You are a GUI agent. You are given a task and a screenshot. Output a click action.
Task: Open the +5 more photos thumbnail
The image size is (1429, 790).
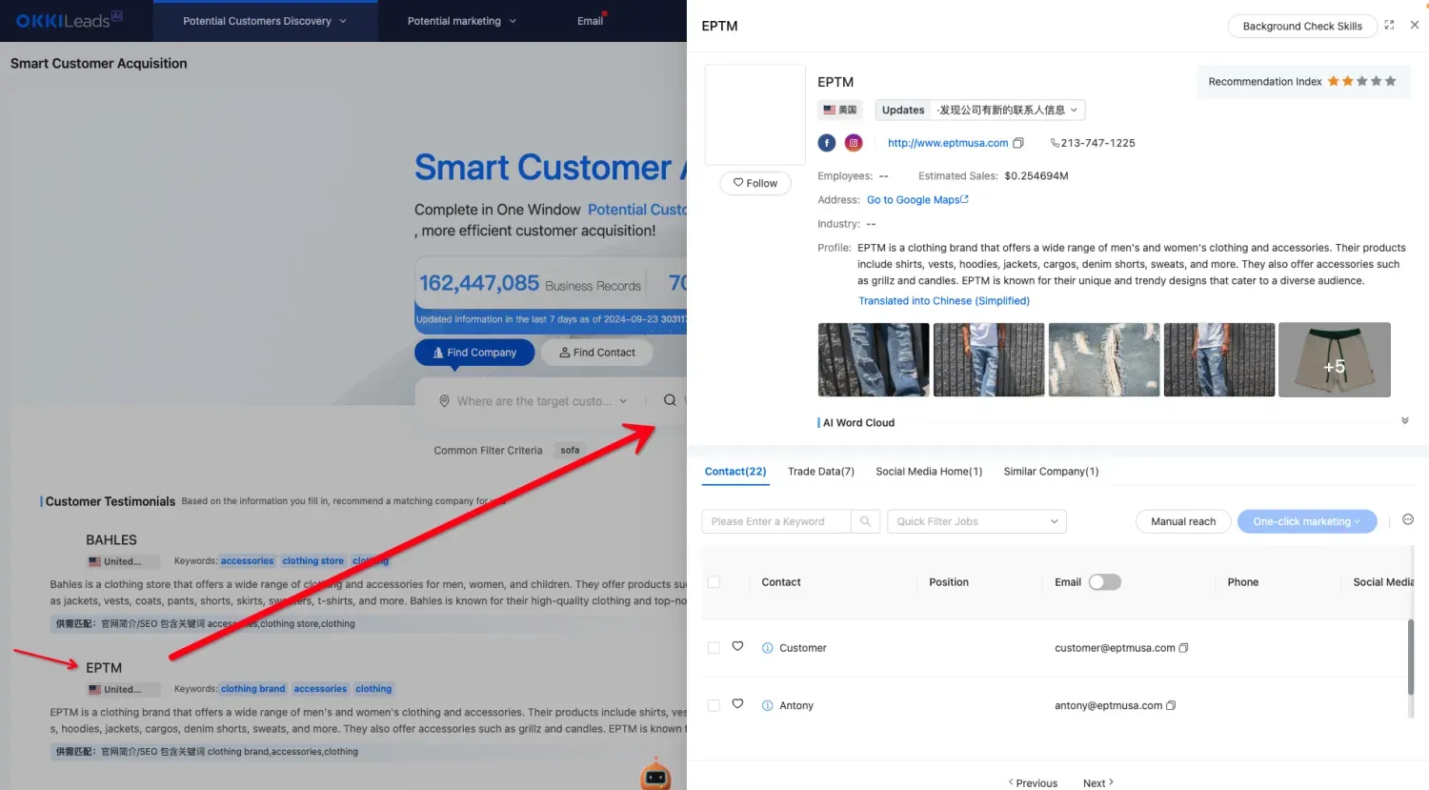click(x=1335, y=359)
